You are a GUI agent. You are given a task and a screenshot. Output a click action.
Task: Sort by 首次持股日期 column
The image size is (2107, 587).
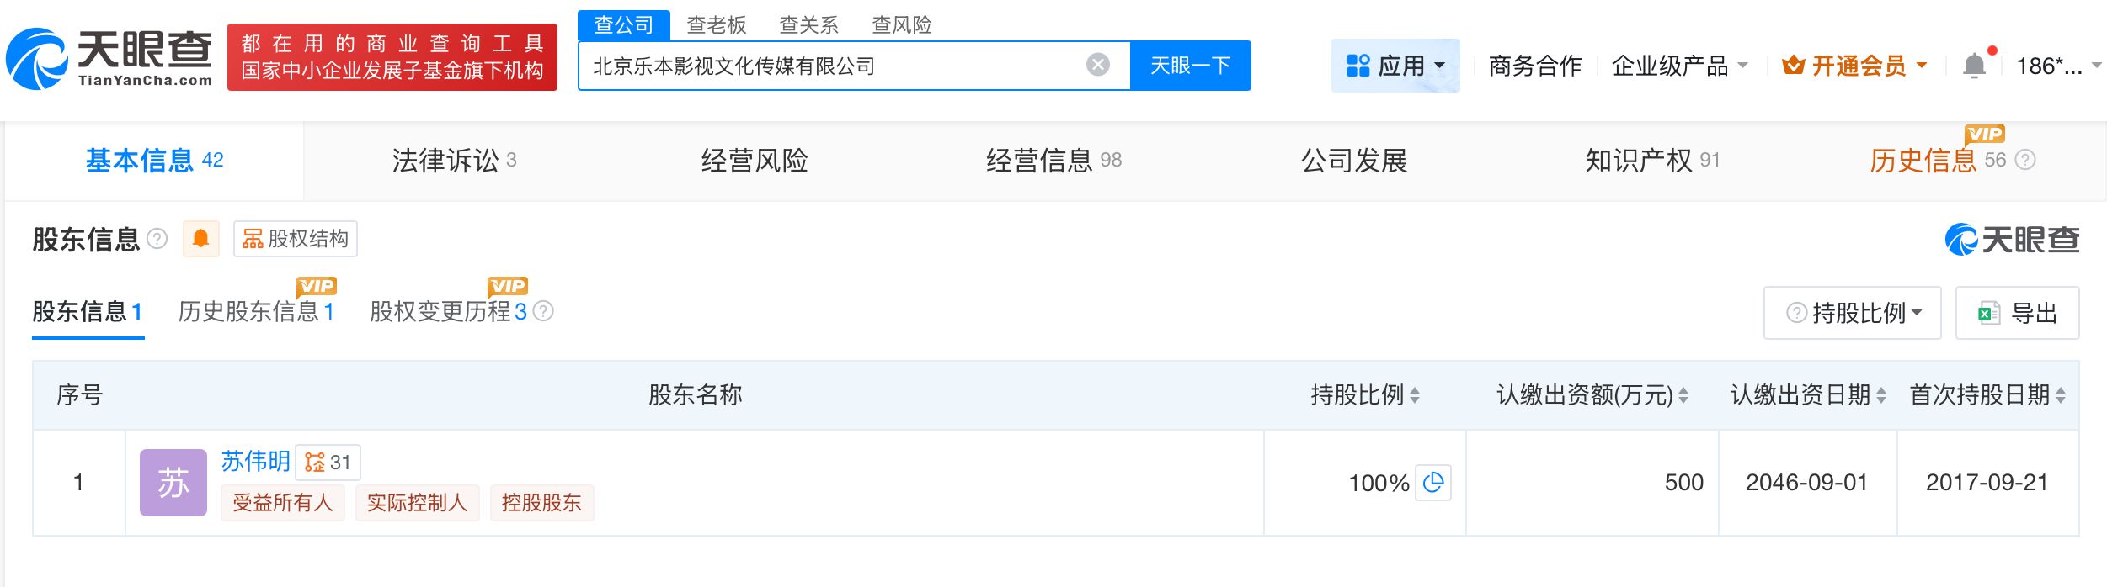click(2060, 395)
